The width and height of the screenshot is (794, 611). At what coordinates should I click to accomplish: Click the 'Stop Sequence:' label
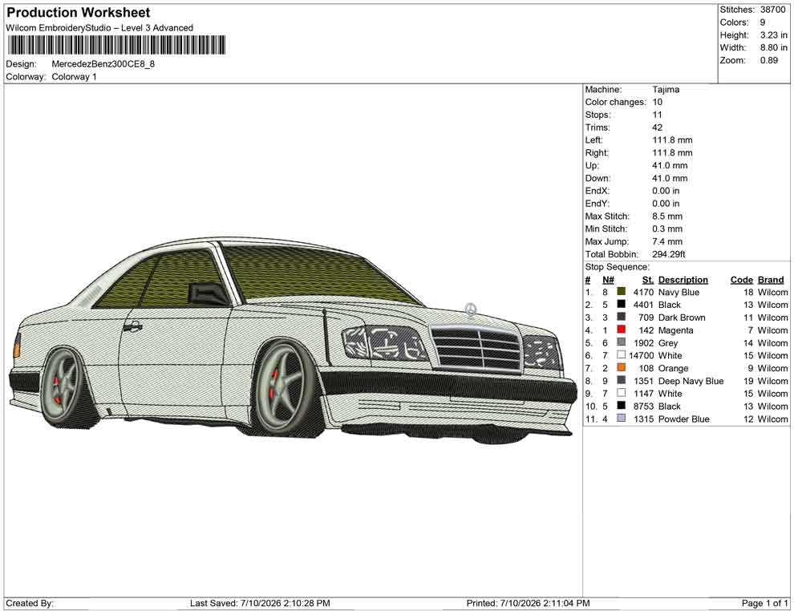click(x=617, y=267)
